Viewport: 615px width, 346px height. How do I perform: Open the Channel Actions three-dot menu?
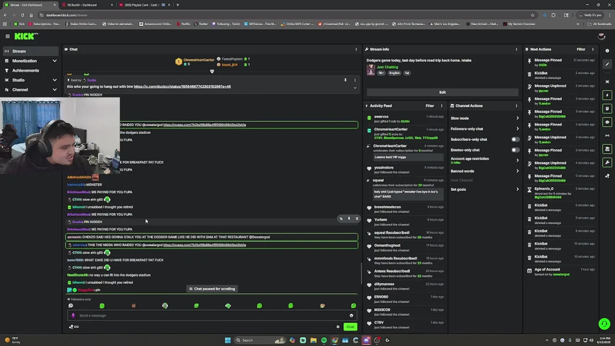(517, 106)
